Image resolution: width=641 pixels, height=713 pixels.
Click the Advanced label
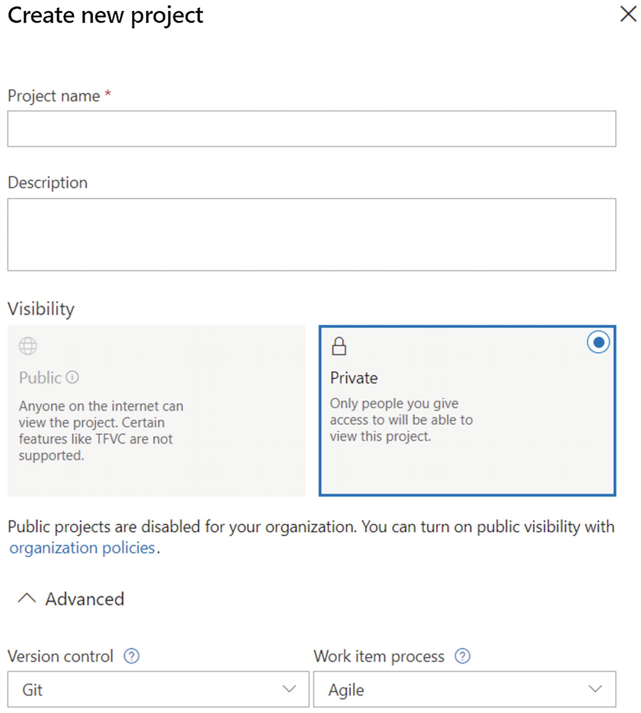(85, 599)
